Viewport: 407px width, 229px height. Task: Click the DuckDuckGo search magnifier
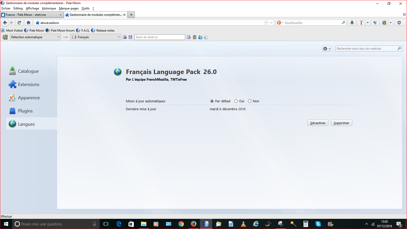pyautogui.click(x=343, y=23)
